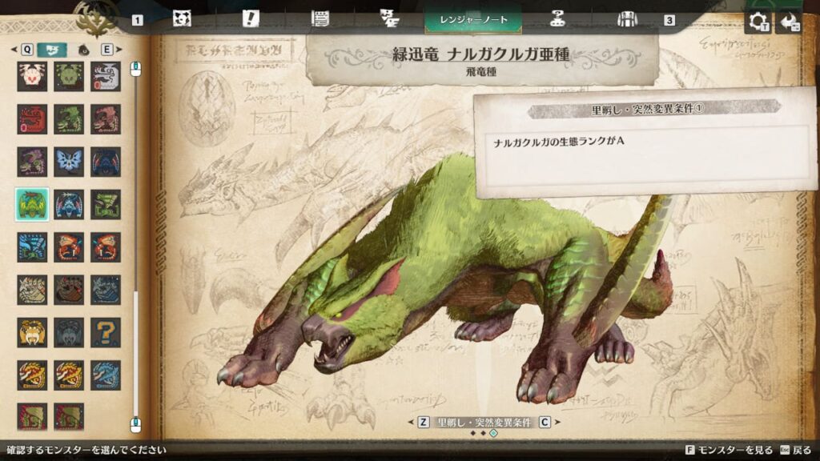
Task: Click the 飛竜種 subtitle text
Action: pyautogui.click(x=480, y=72)
